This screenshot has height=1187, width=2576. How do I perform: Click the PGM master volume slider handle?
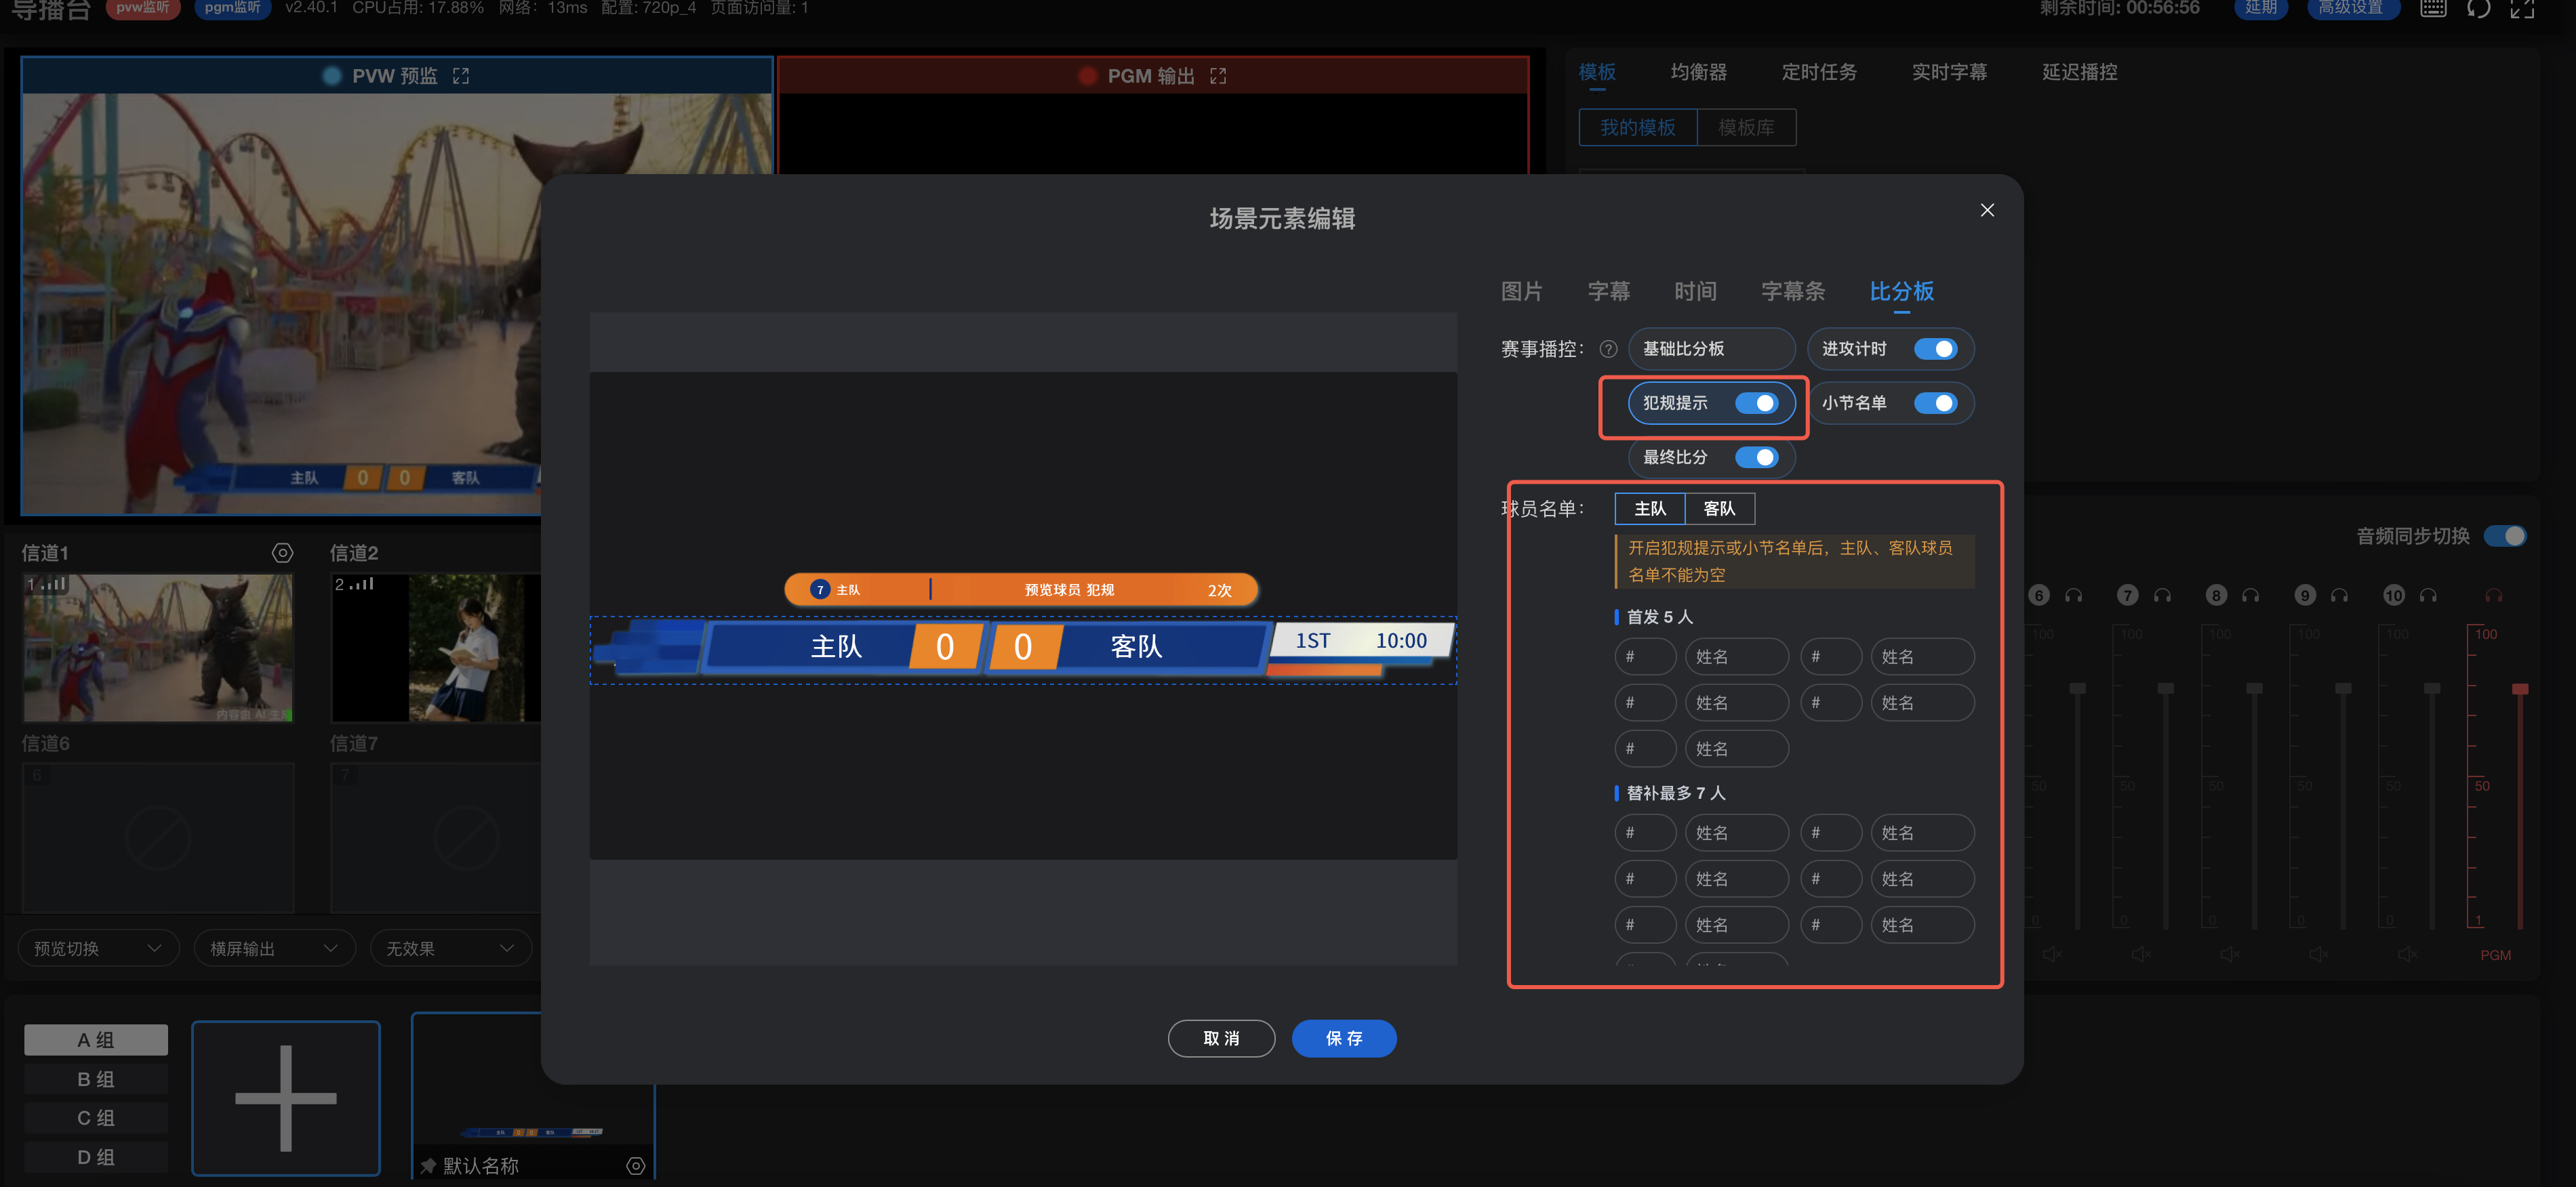[2519, 688]
